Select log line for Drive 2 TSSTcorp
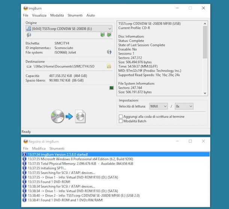This screenshot has height=209, width=229. click(84, 195)
